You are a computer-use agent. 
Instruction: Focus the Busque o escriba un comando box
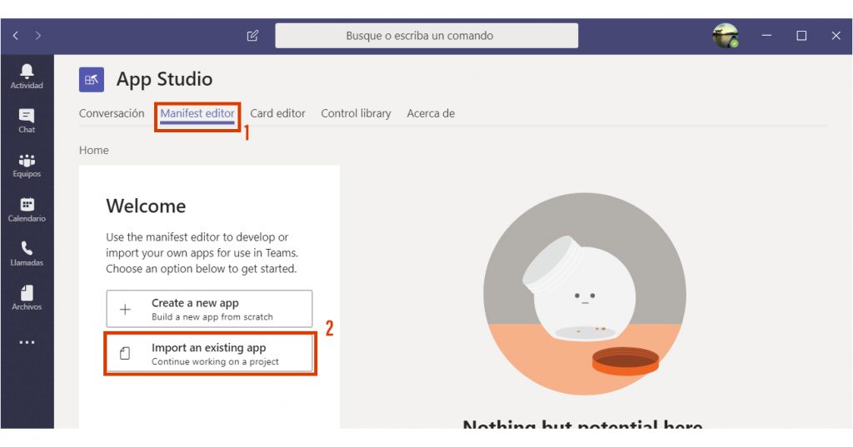[426, 35]
